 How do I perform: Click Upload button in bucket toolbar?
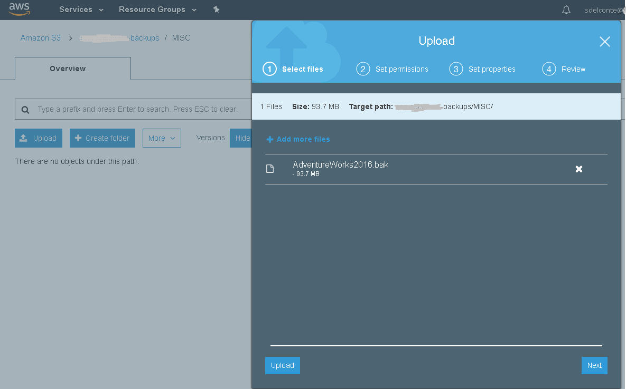39,138
